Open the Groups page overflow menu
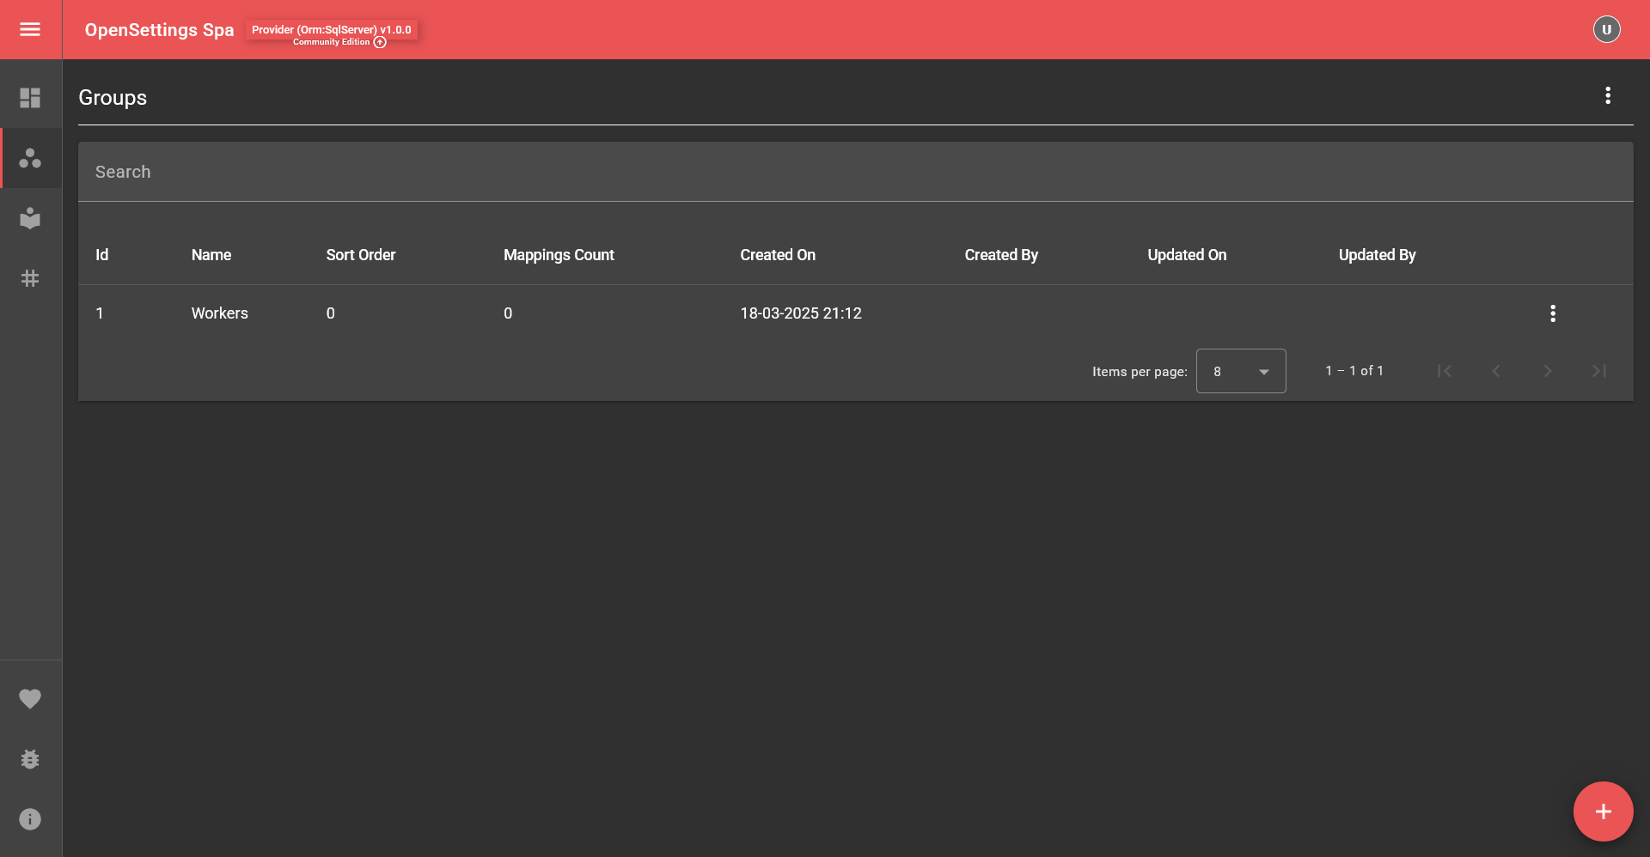The height and width of the screenshot is (857, 1650). (x=1609, y=96)
